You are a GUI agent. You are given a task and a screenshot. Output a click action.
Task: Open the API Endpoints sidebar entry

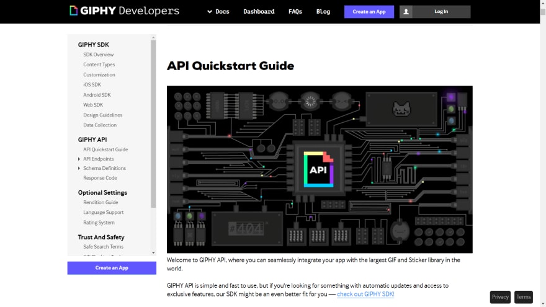(98, 159)
